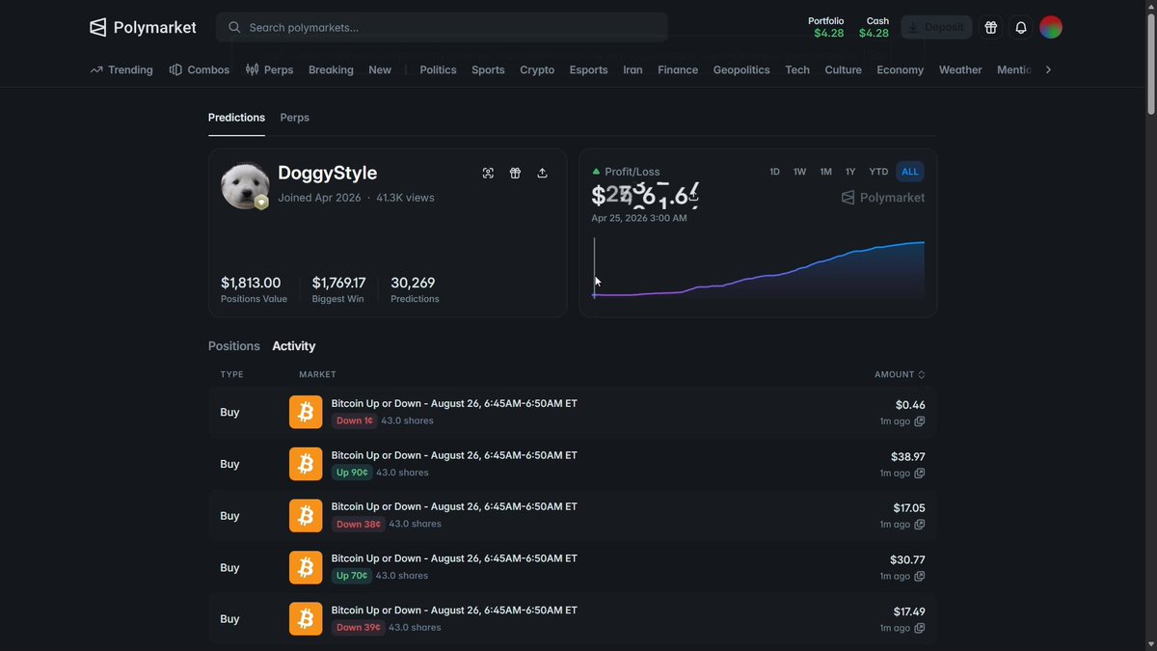The image size is (1157, 651).
Task: Open Trending in the navigation bar
Action: [x=121, y=69]
